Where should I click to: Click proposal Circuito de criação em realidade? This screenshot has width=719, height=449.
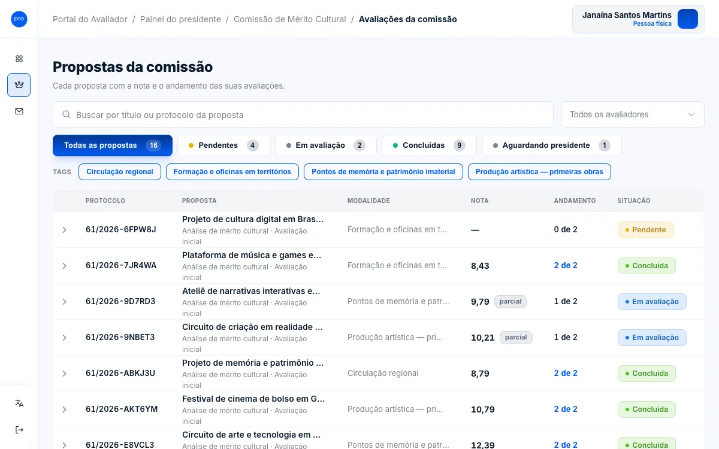252,327
